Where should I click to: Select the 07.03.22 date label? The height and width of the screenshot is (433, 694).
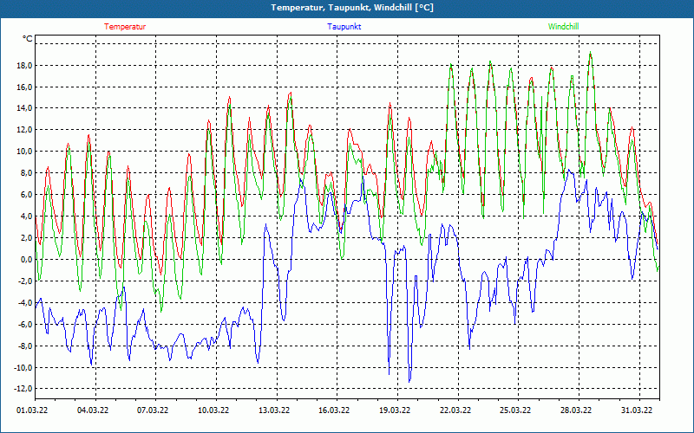[153, 410]
